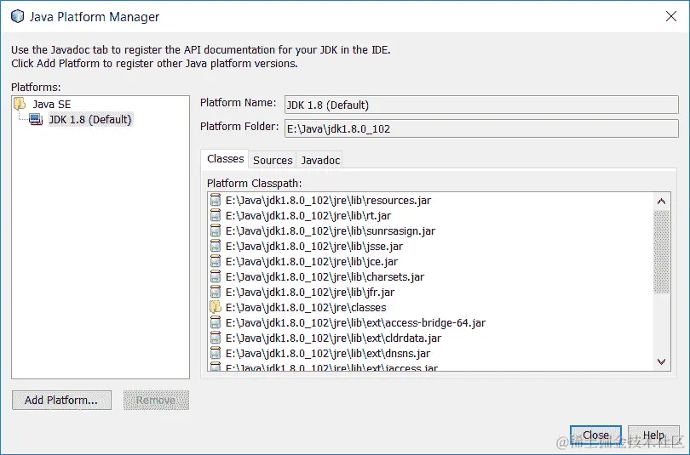Click the classpath vertical scrollbar thumb
Image resolution: width=690 pixels, height=455 pixels.
coord(661,252)
